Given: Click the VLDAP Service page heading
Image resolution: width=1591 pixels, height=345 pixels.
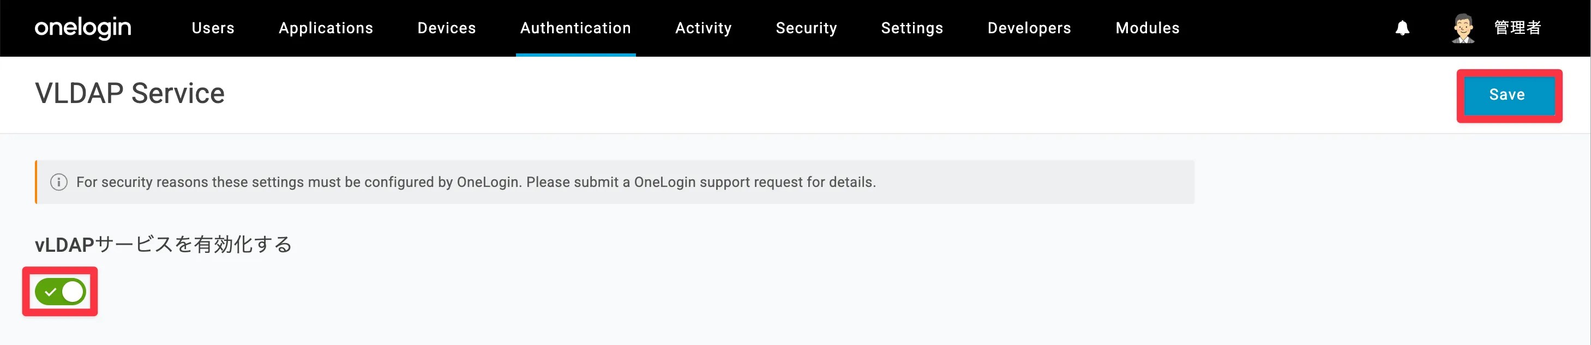Looking at the screenshot, I should click(x=130, y=93).
